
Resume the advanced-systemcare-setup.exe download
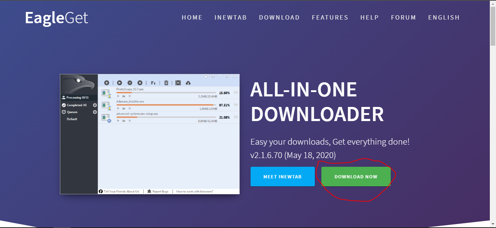[x=118, y=120]
